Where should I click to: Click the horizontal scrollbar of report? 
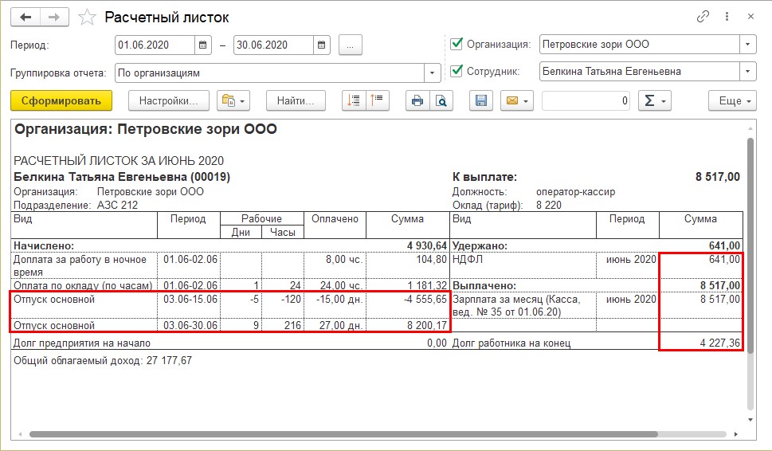(x=343, y=434)
